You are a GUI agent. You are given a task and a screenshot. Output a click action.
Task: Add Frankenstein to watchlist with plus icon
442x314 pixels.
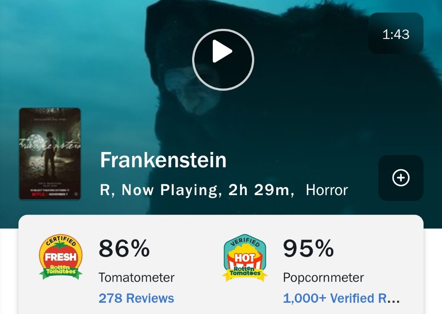click(401, 178)
